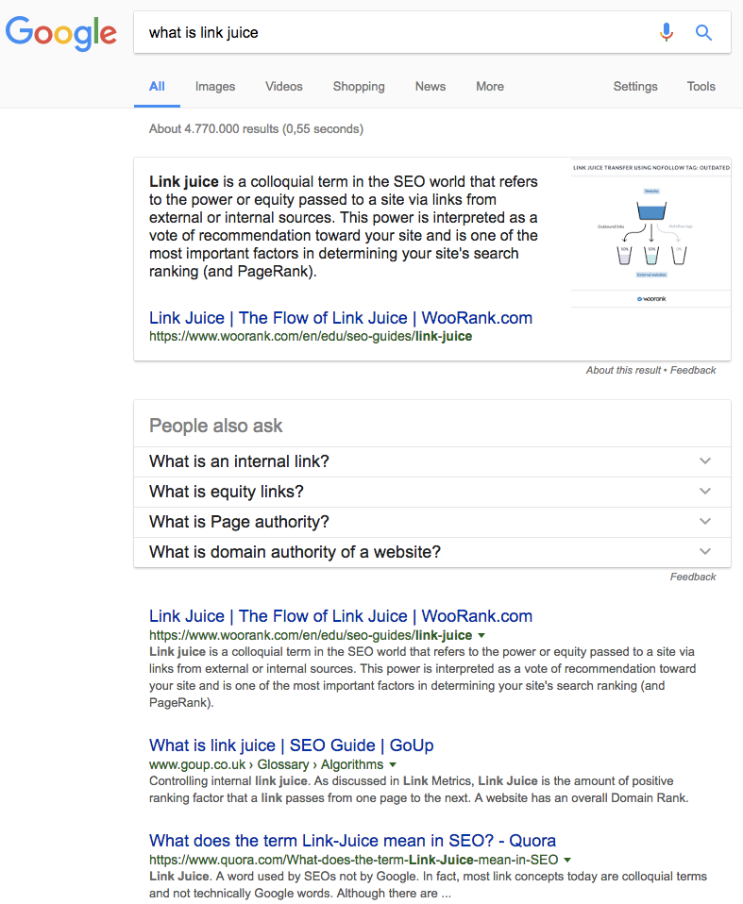Click the microphone voice search icon
The width and height of the screenshot is (743, 904).
[667, 32]
